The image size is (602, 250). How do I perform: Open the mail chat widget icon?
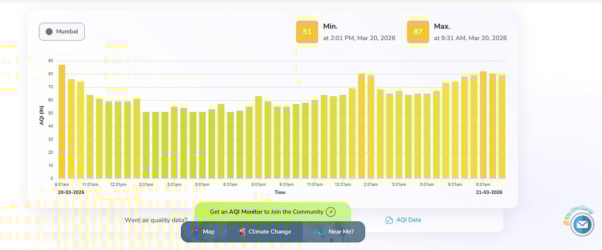[582, 224]
